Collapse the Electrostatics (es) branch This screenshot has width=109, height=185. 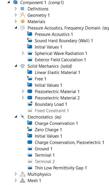(16, 117)
